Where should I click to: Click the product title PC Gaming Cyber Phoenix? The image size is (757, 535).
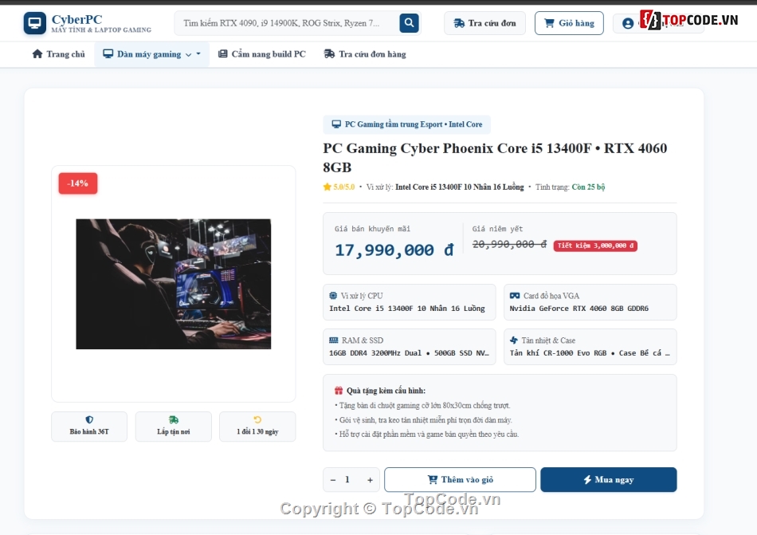(495, 157)
